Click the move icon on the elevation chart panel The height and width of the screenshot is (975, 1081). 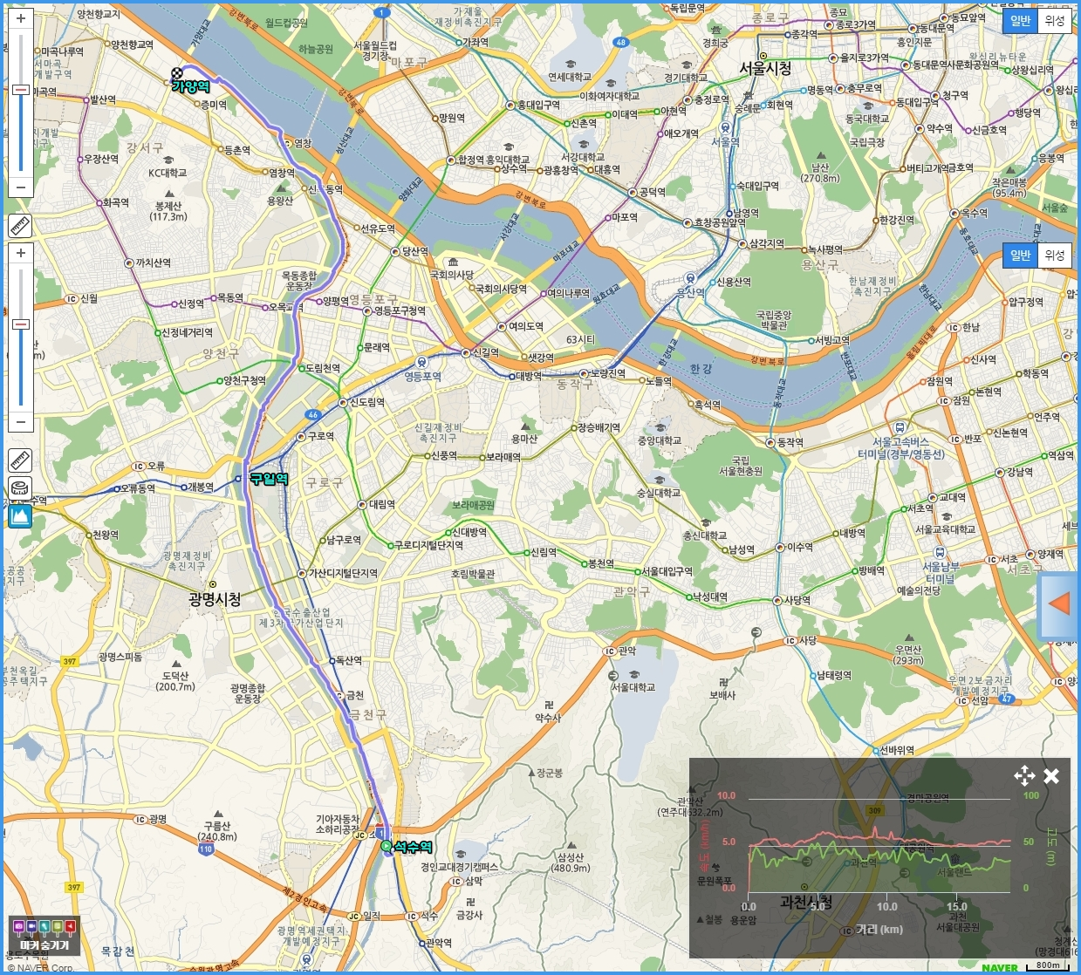pyautogui.click(x=1024, y=775)
